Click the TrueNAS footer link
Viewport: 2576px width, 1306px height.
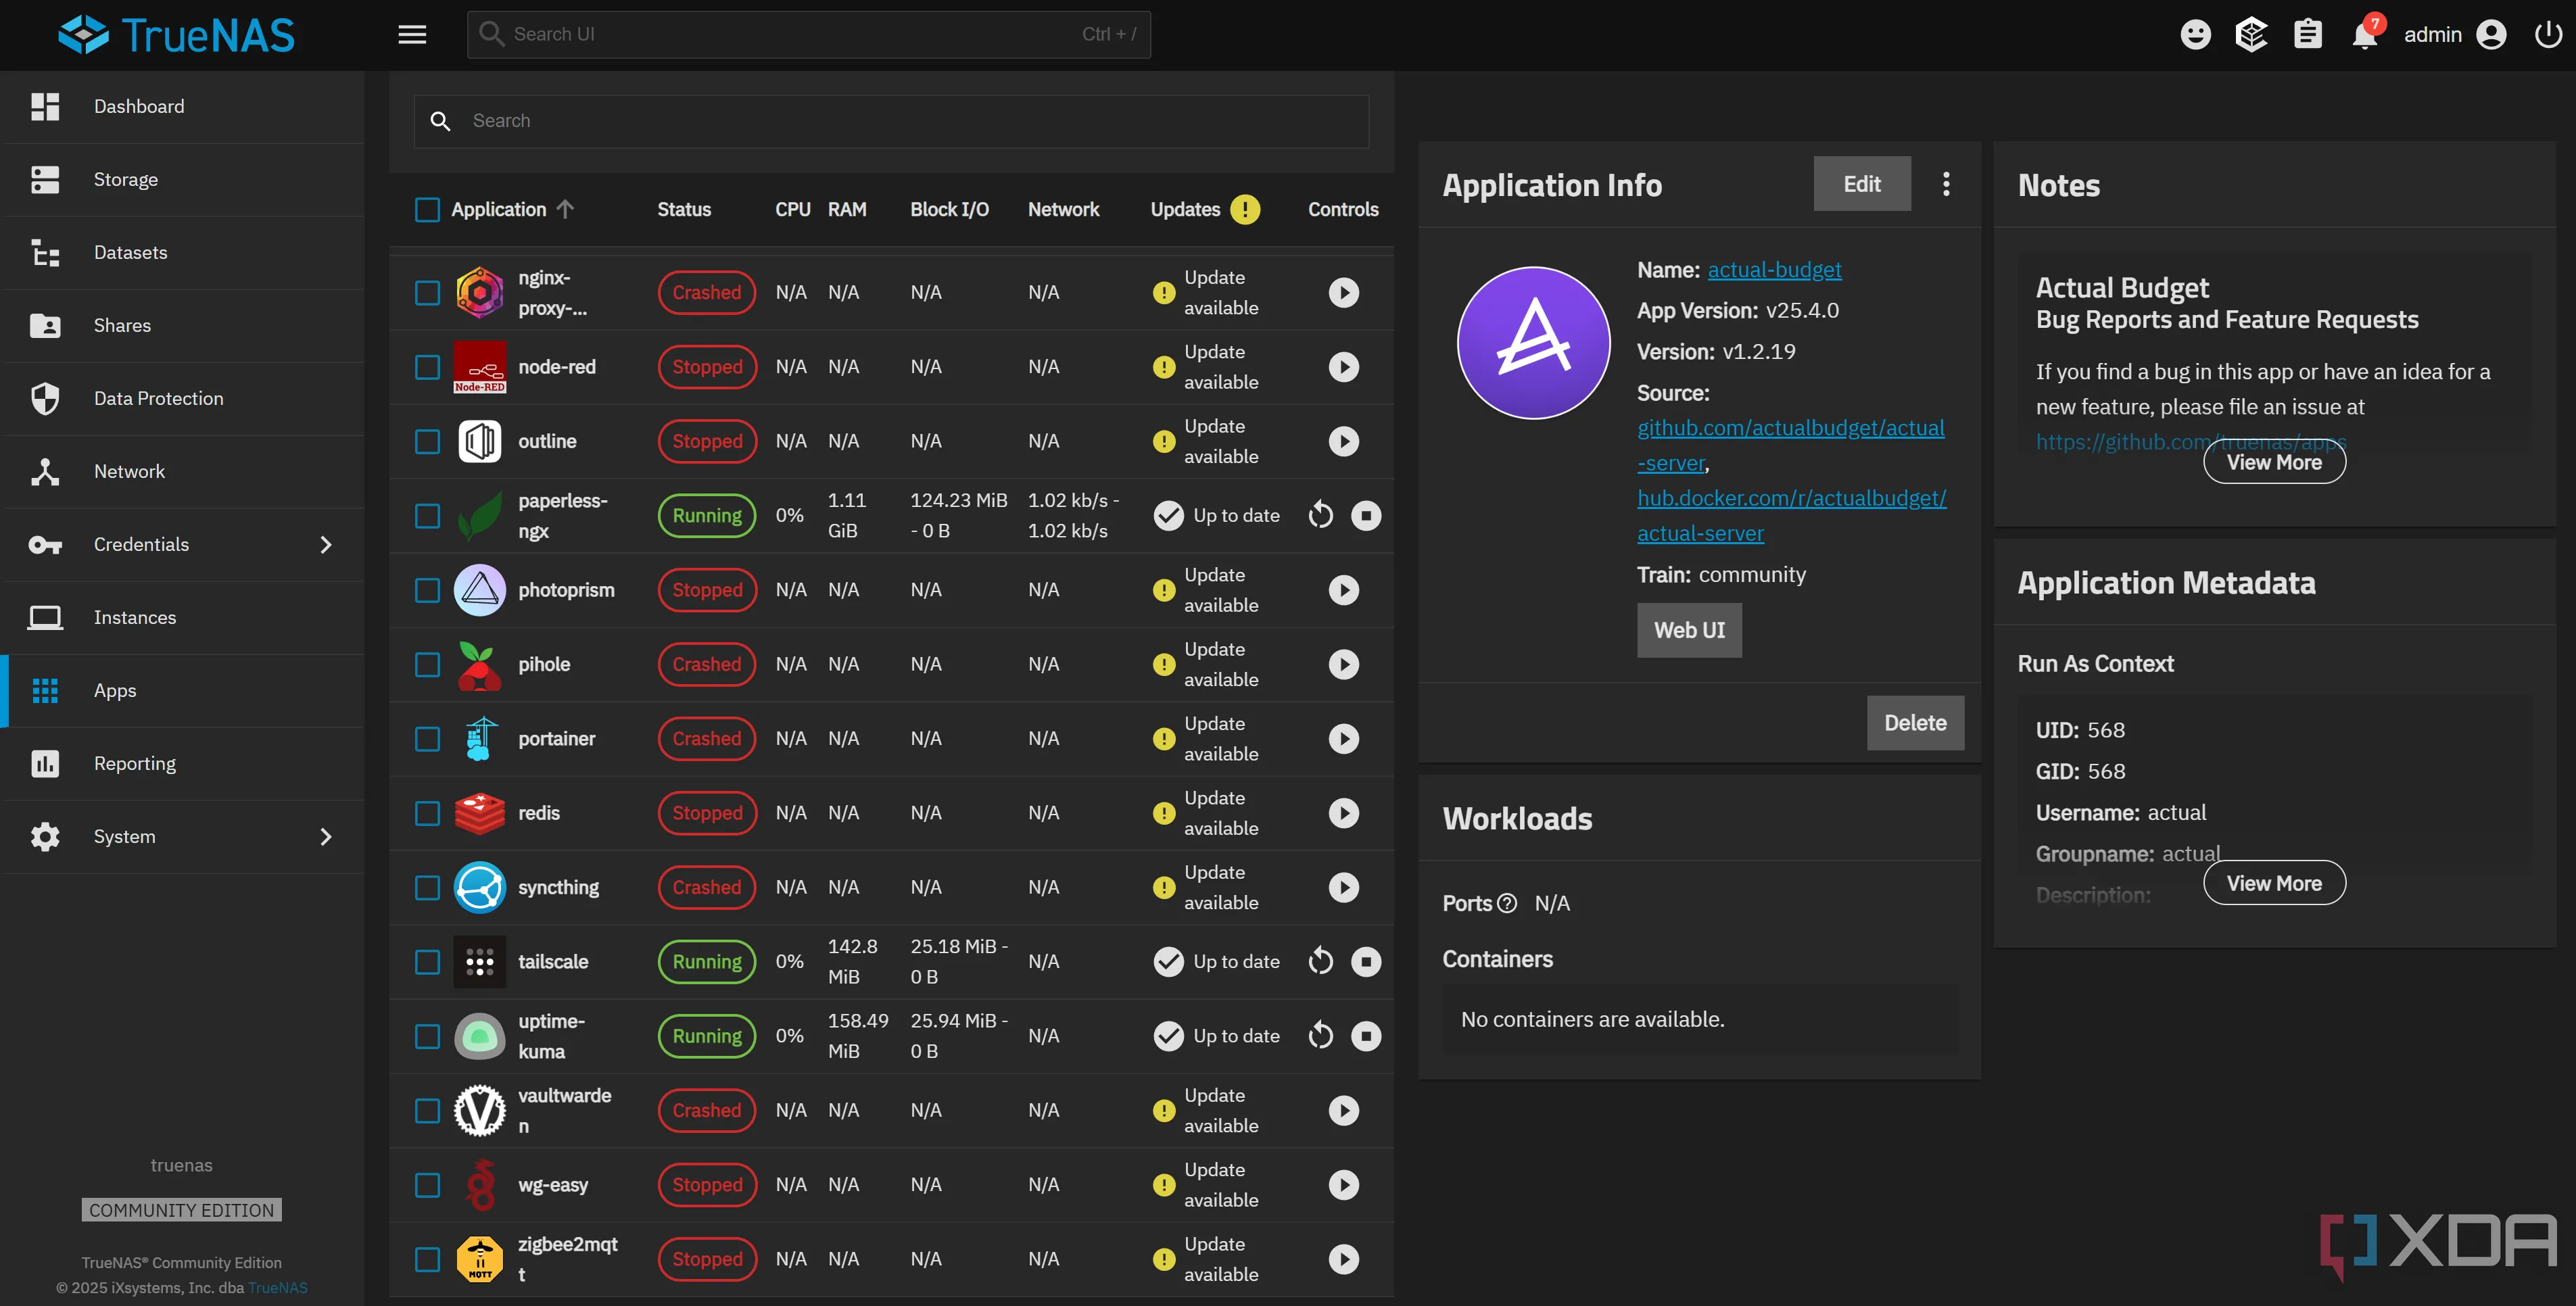click(277, 1288)
